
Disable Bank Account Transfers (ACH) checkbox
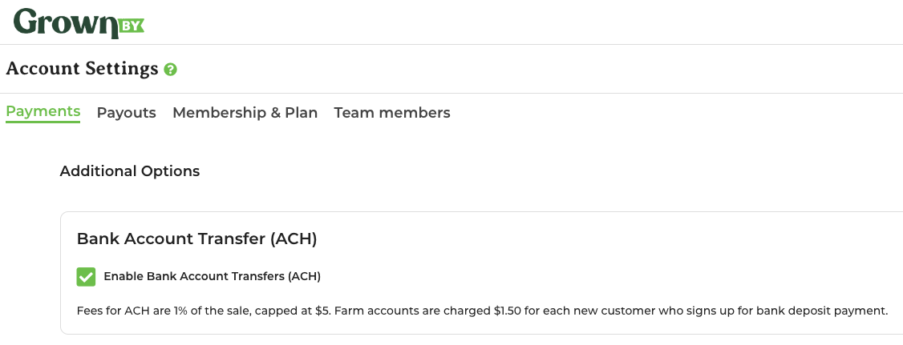pos(86,277)
